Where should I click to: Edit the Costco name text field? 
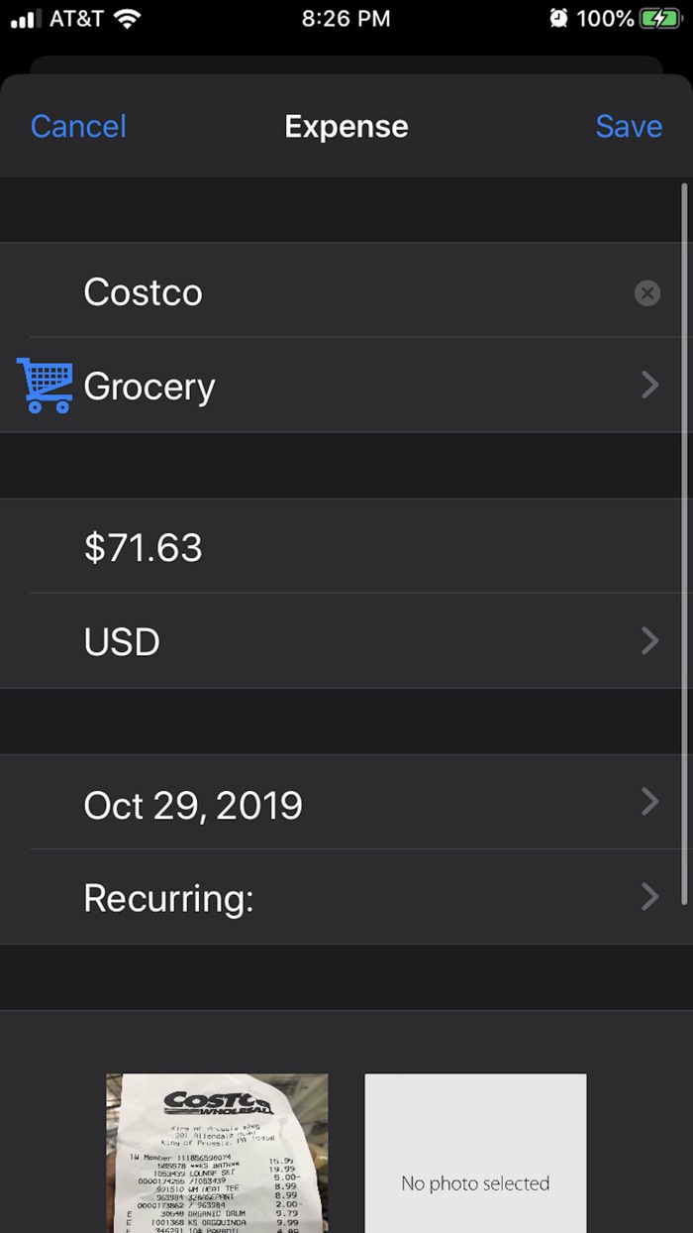point(297,292)
